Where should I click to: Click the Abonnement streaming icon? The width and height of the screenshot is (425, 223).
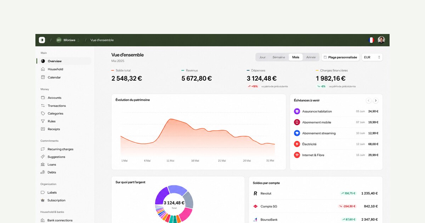click(297, 133)
